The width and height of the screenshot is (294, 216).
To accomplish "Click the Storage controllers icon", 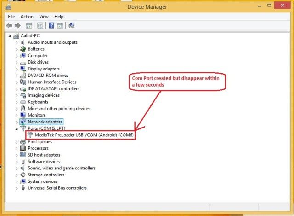I will pos(23,175).
